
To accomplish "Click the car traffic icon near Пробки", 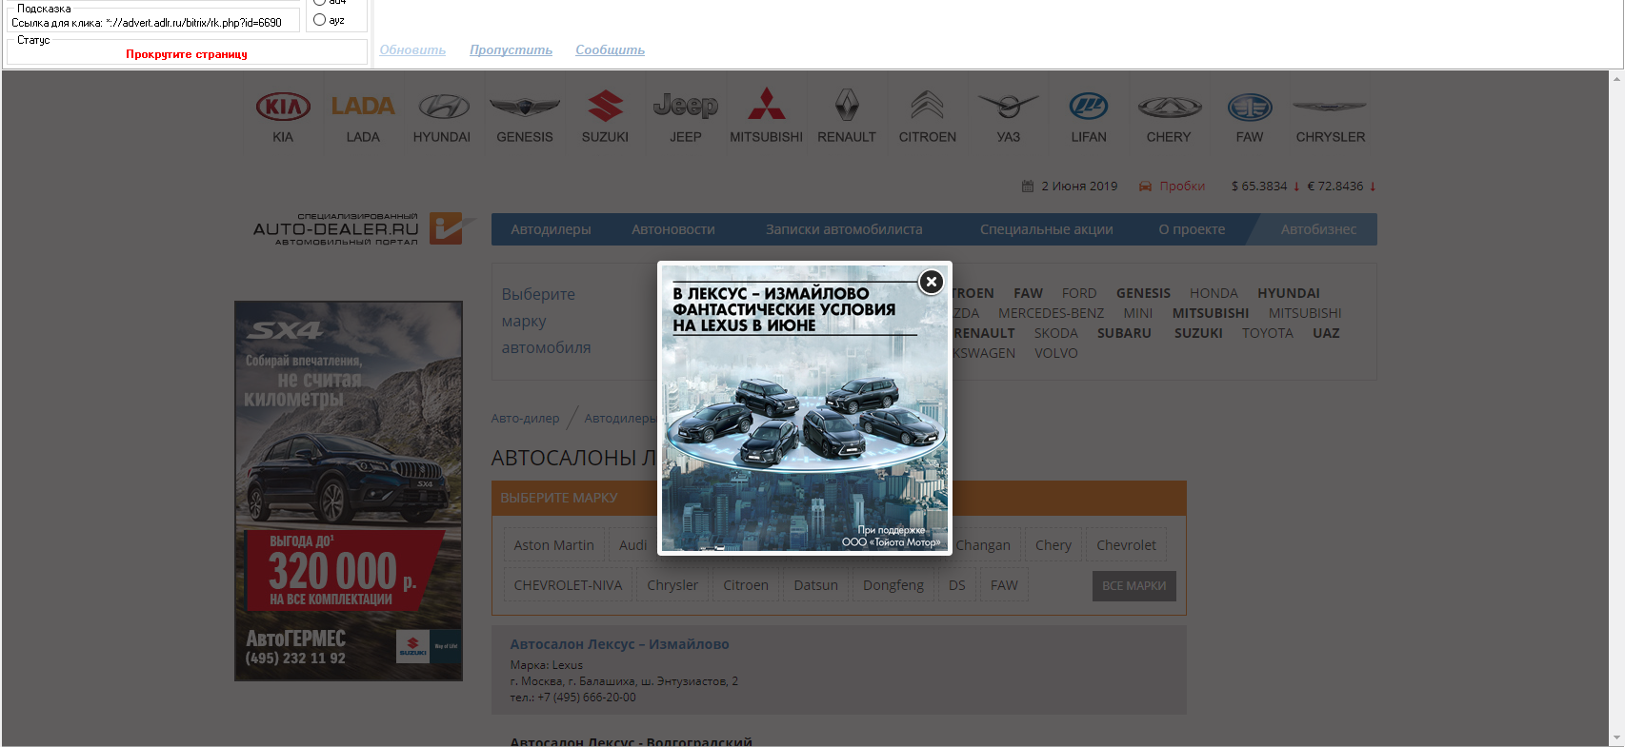I will (x=1146, y=187).
